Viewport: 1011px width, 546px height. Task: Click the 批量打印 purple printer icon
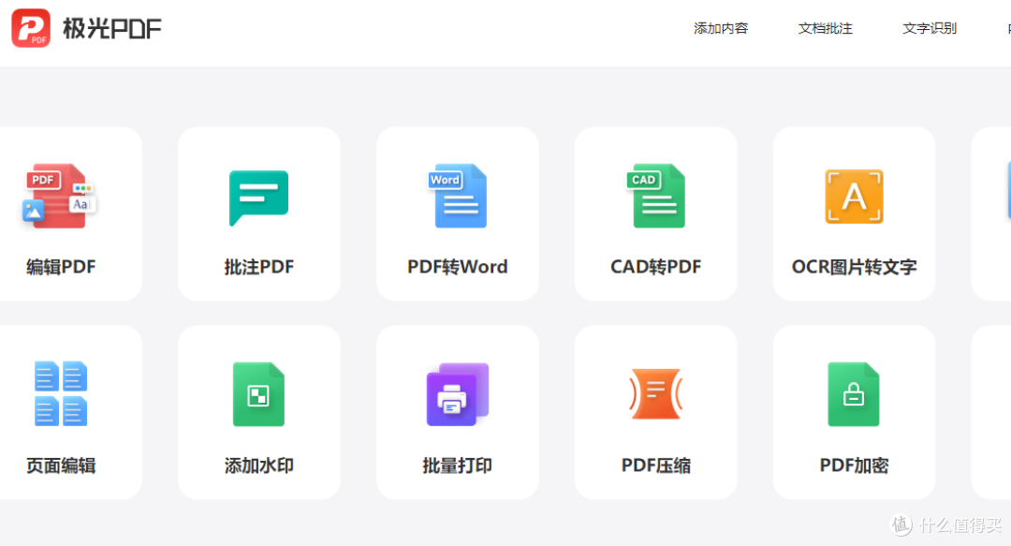coord(457,393)
